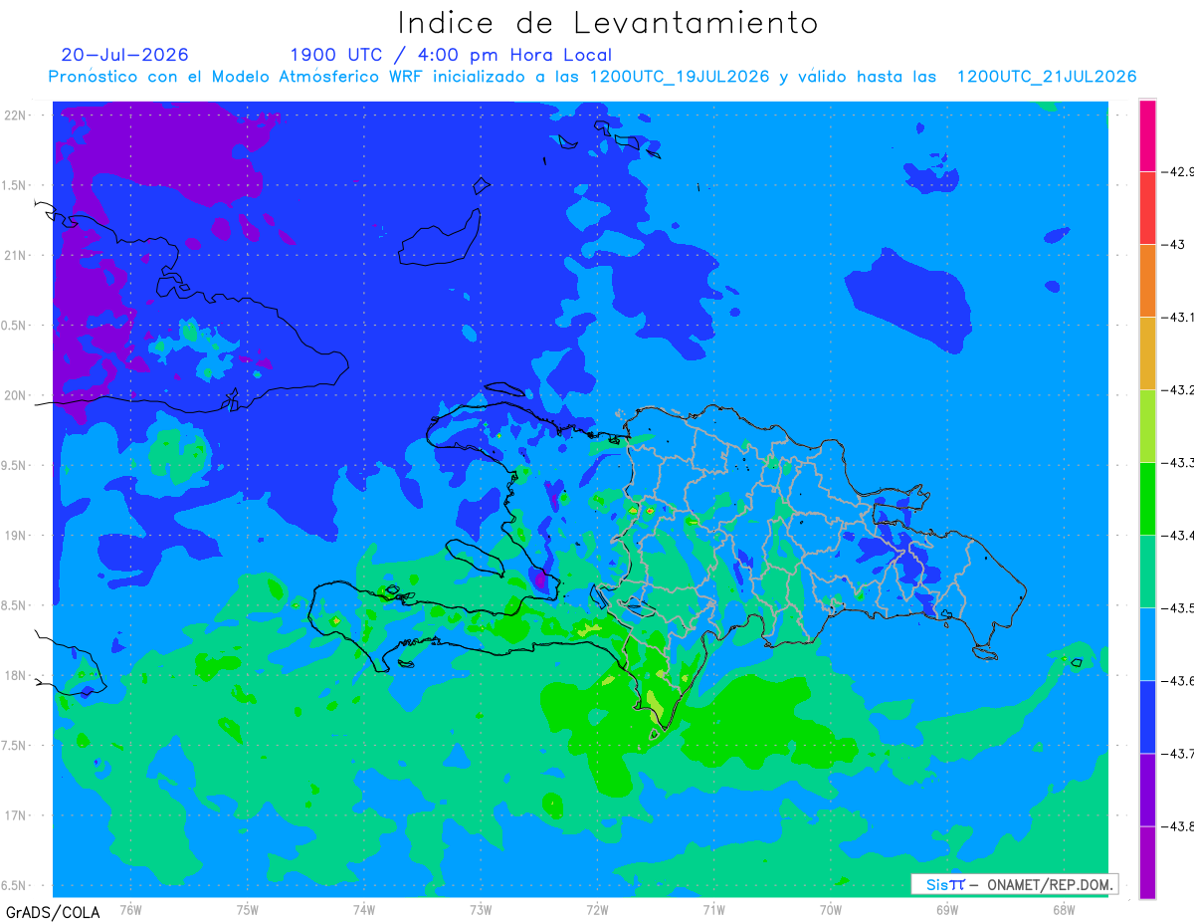The image size is (1194, 923).
Task: Click the teal-green legend color segment
Action: pyautogui.click(x=1147, y=571)
